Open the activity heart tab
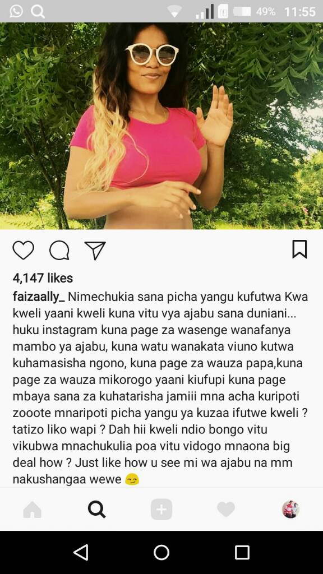Image resolution: width=323 pixels, height=574 pixels. (226, 509)
